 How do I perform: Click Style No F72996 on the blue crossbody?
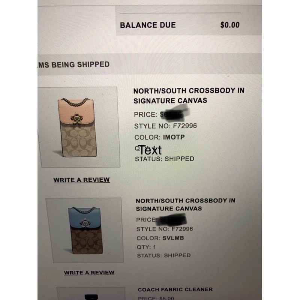click(165, 229)
